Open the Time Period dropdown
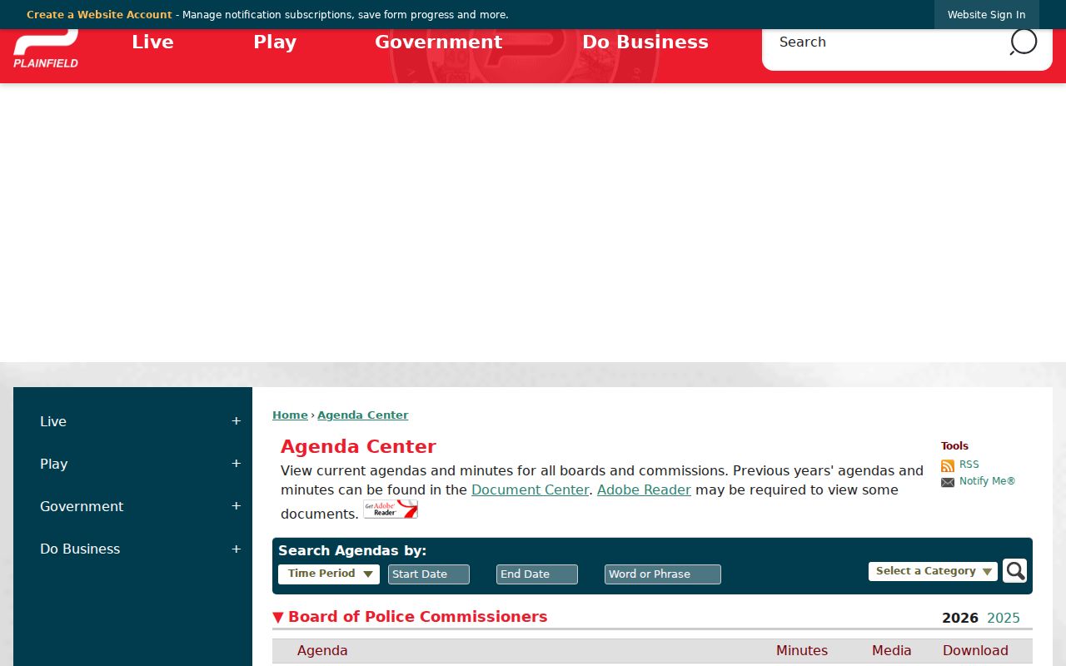 [x=329, y=574]
